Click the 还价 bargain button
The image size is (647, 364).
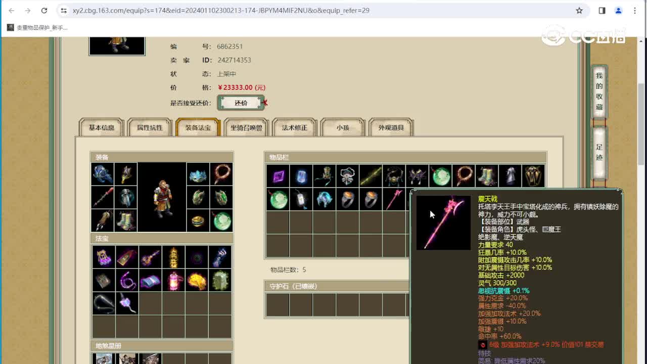coord(241,103)
